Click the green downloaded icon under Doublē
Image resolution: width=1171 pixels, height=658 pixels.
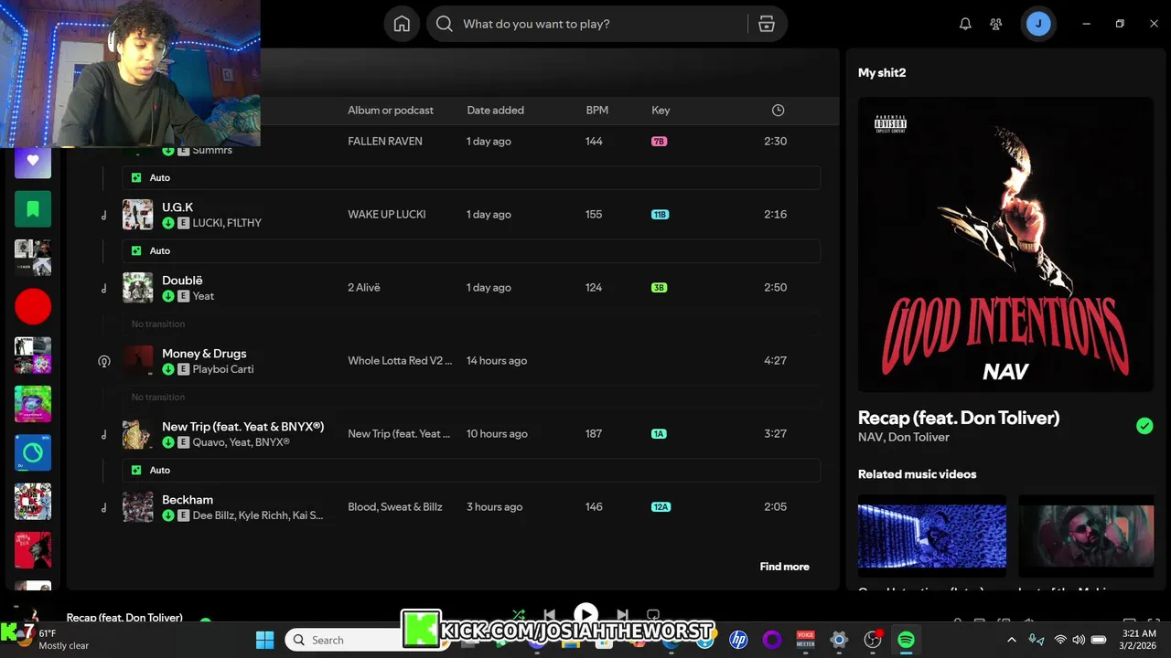168,296
